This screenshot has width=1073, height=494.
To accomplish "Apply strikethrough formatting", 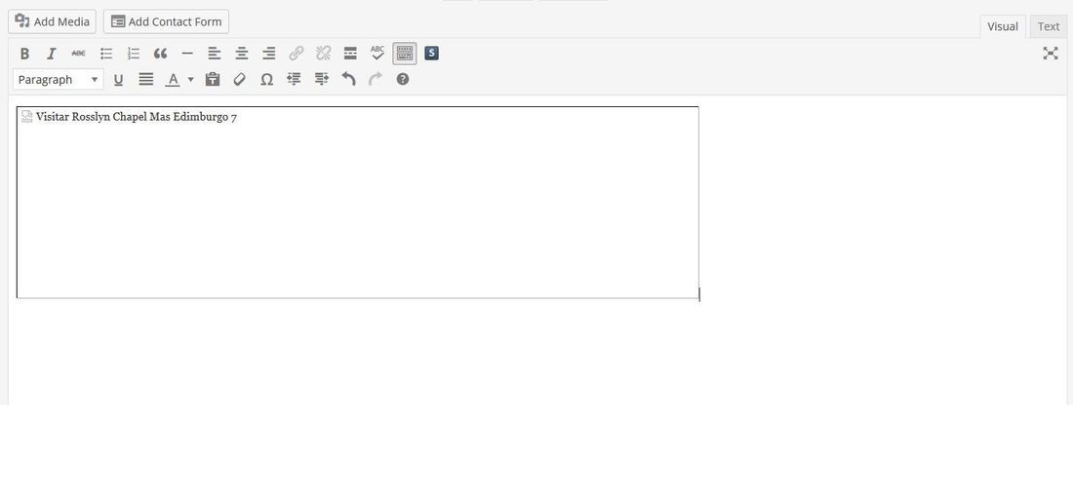I will point(79,54).
